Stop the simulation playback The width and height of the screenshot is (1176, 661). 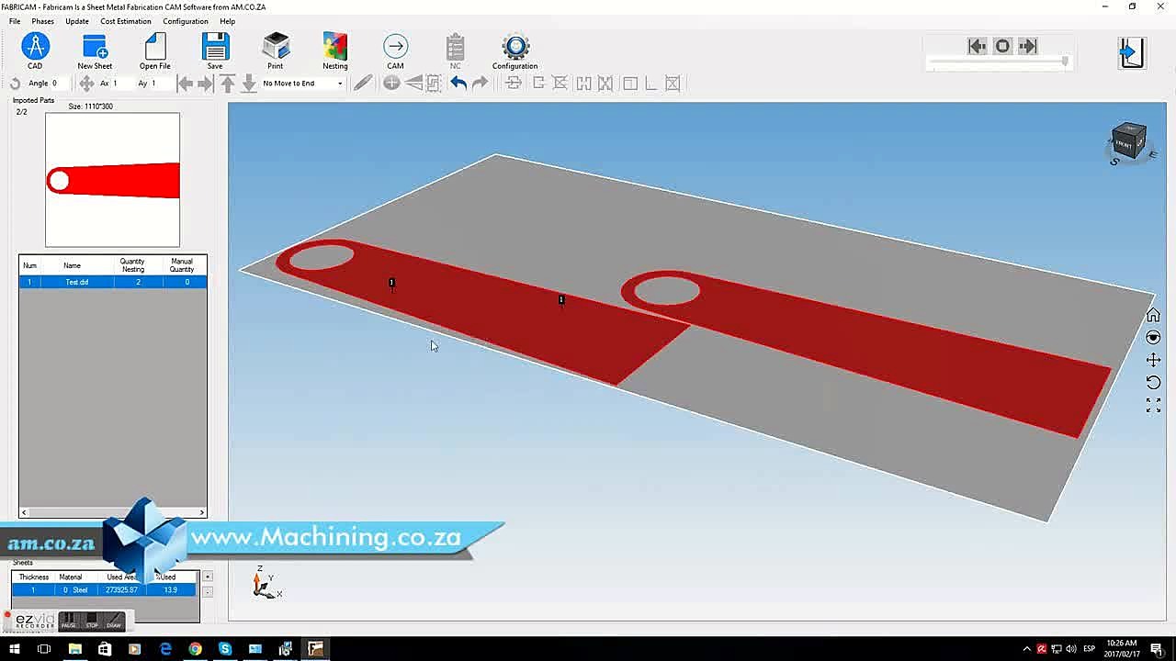(x=1002, y=46)
